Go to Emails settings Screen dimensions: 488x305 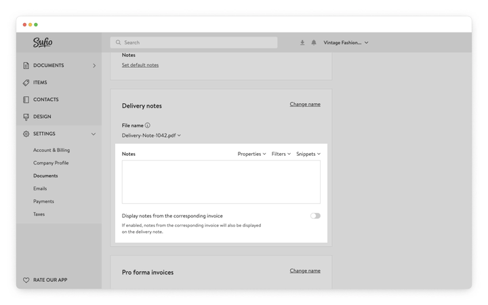(40, 188)
